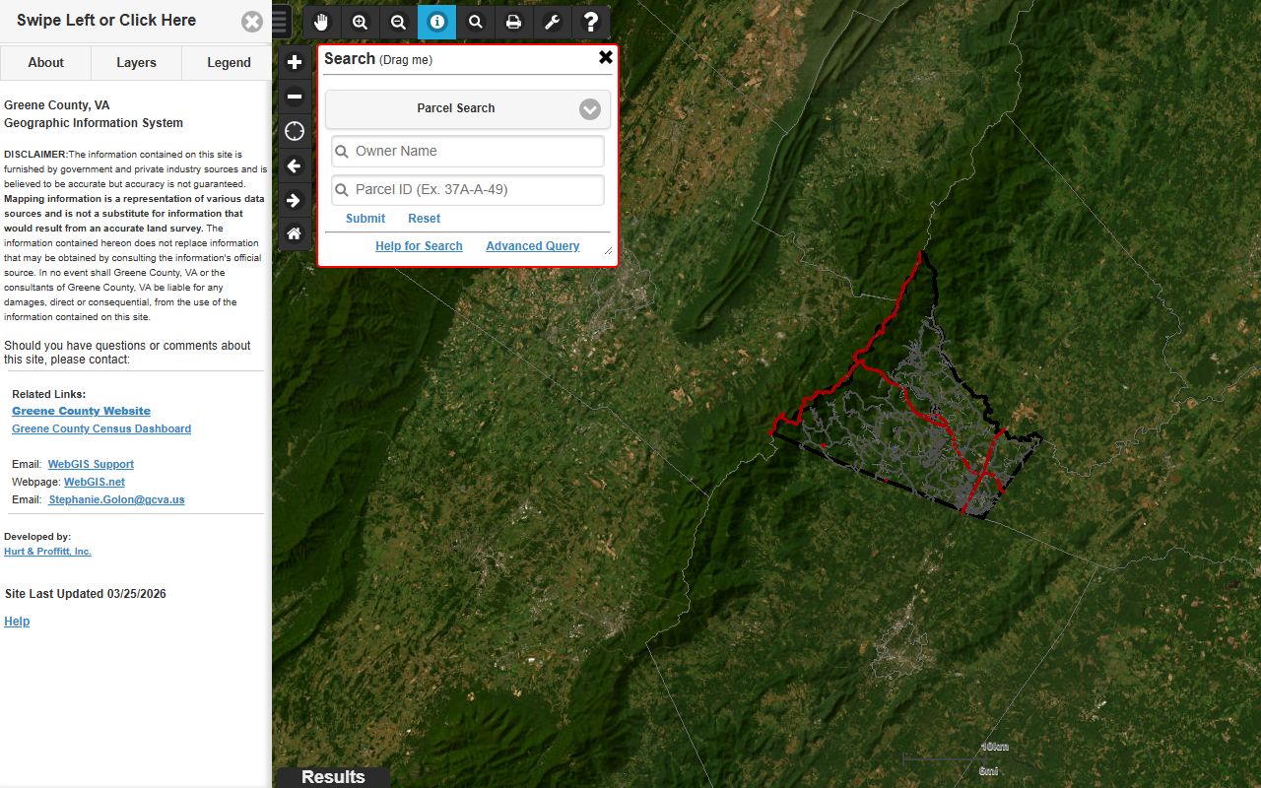The height and width of the screenshot is (788, 1261).
Task: Open the Advanced Query link
Action: tap(533, 246)
